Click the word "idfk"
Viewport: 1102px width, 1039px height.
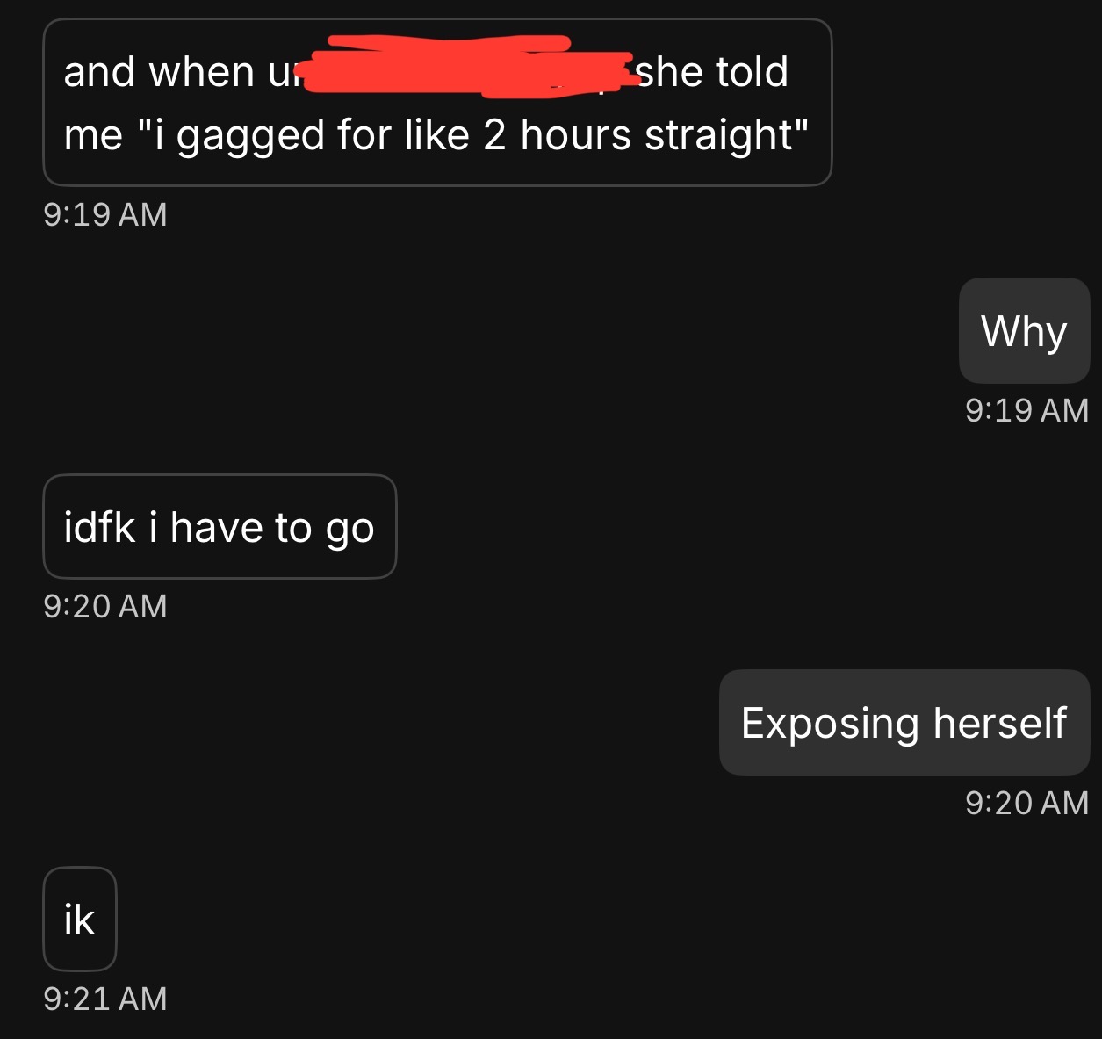pyautogui.click(x=99, y=527)
